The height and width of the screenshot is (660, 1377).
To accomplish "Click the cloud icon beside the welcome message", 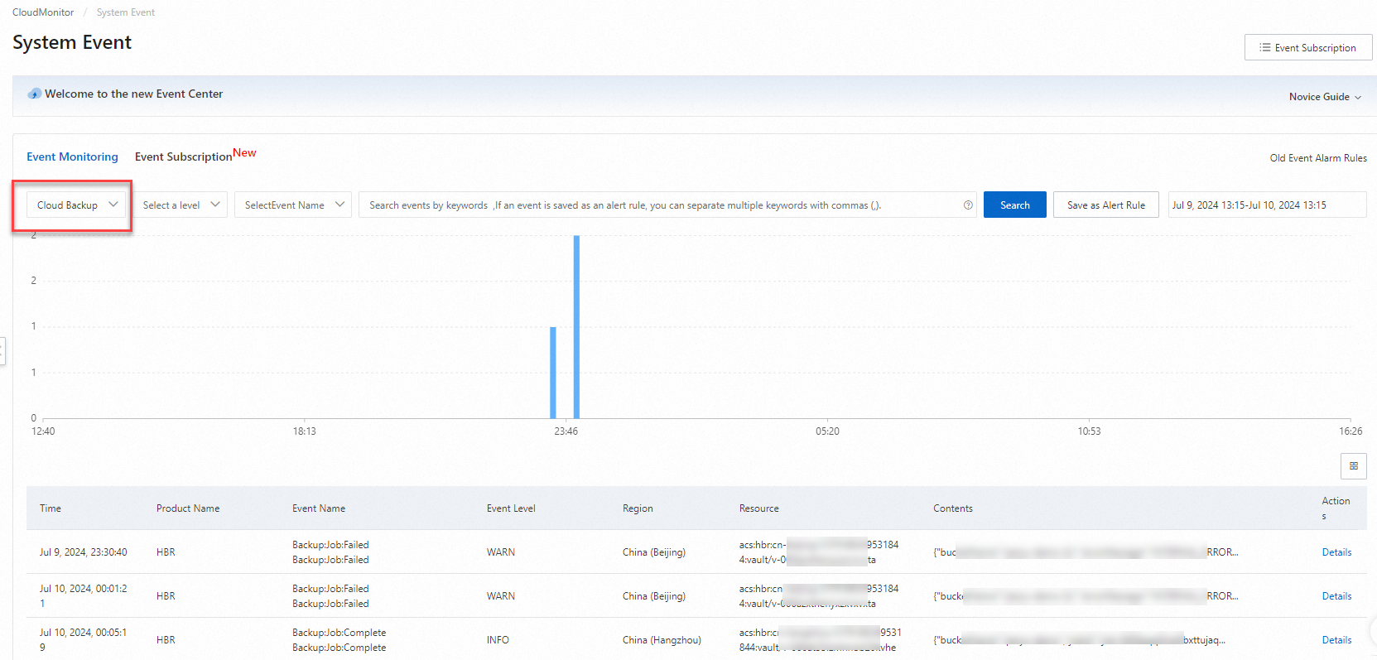I will (x=34, y=94).
